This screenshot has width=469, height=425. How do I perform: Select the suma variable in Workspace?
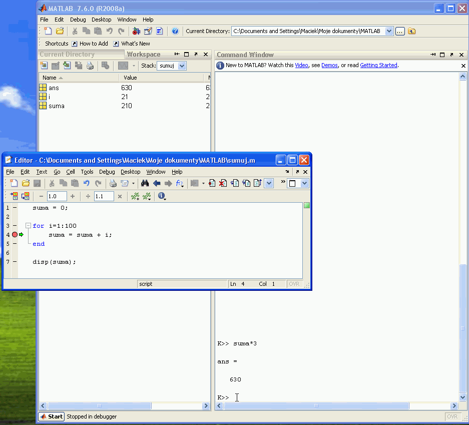tap(57, 106)
